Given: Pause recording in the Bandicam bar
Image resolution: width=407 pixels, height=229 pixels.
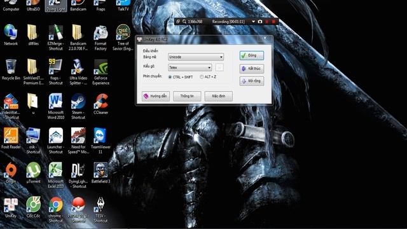Looking at the screenshot, I should [x=267, y=22].
